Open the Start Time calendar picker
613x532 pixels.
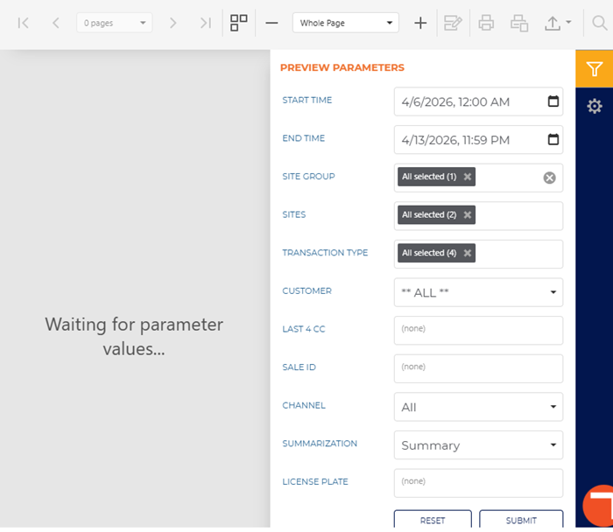click(x=553, y=101)
